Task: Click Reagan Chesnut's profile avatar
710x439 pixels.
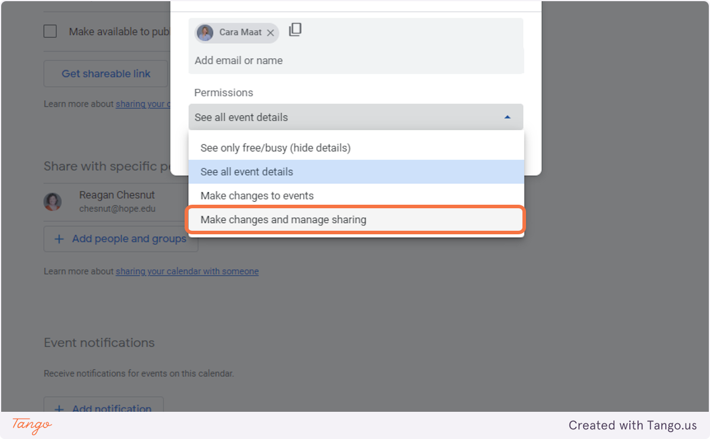Action: tap(53, 202)
